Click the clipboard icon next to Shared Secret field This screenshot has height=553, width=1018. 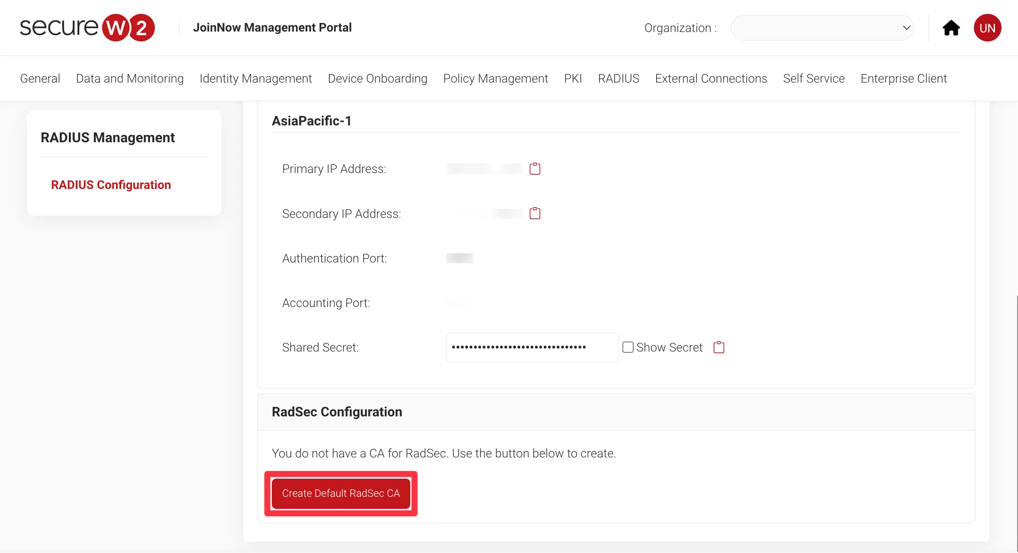pyautogui.click(x=718, y=347)
